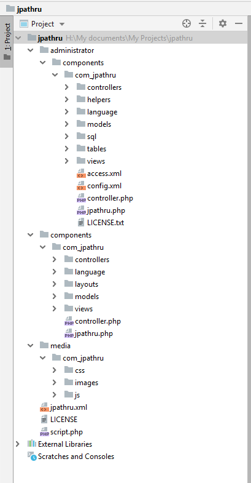The image size is (251, 483).
Task: Click the PHP icon of script.php
Action: (x=44, y=432)
